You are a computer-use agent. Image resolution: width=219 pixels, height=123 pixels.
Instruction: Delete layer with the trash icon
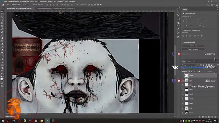pos(215,117)
